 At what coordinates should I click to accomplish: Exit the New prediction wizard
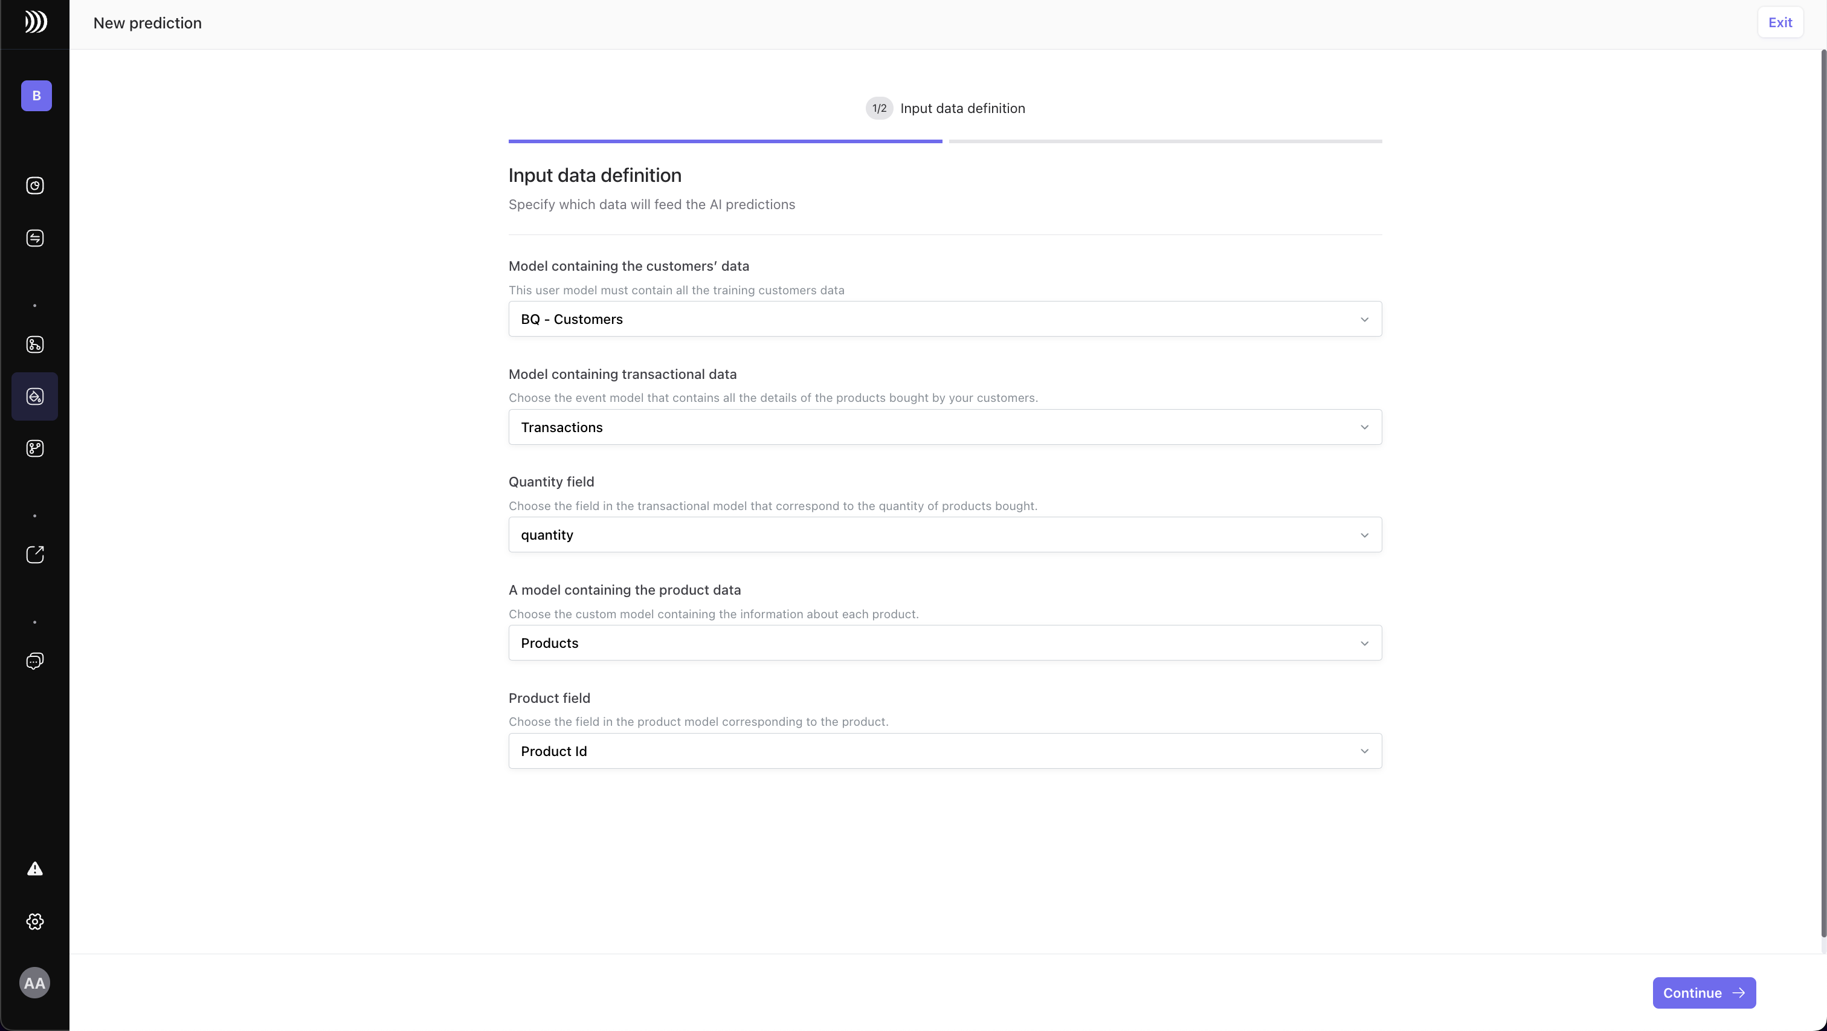click(1779, 23)
